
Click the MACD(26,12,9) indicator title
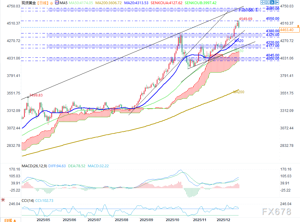pos(34,166)
